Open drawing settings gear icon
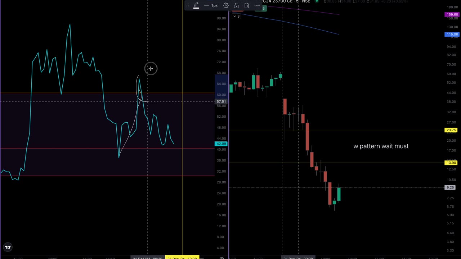 click(x=226, y=5)
